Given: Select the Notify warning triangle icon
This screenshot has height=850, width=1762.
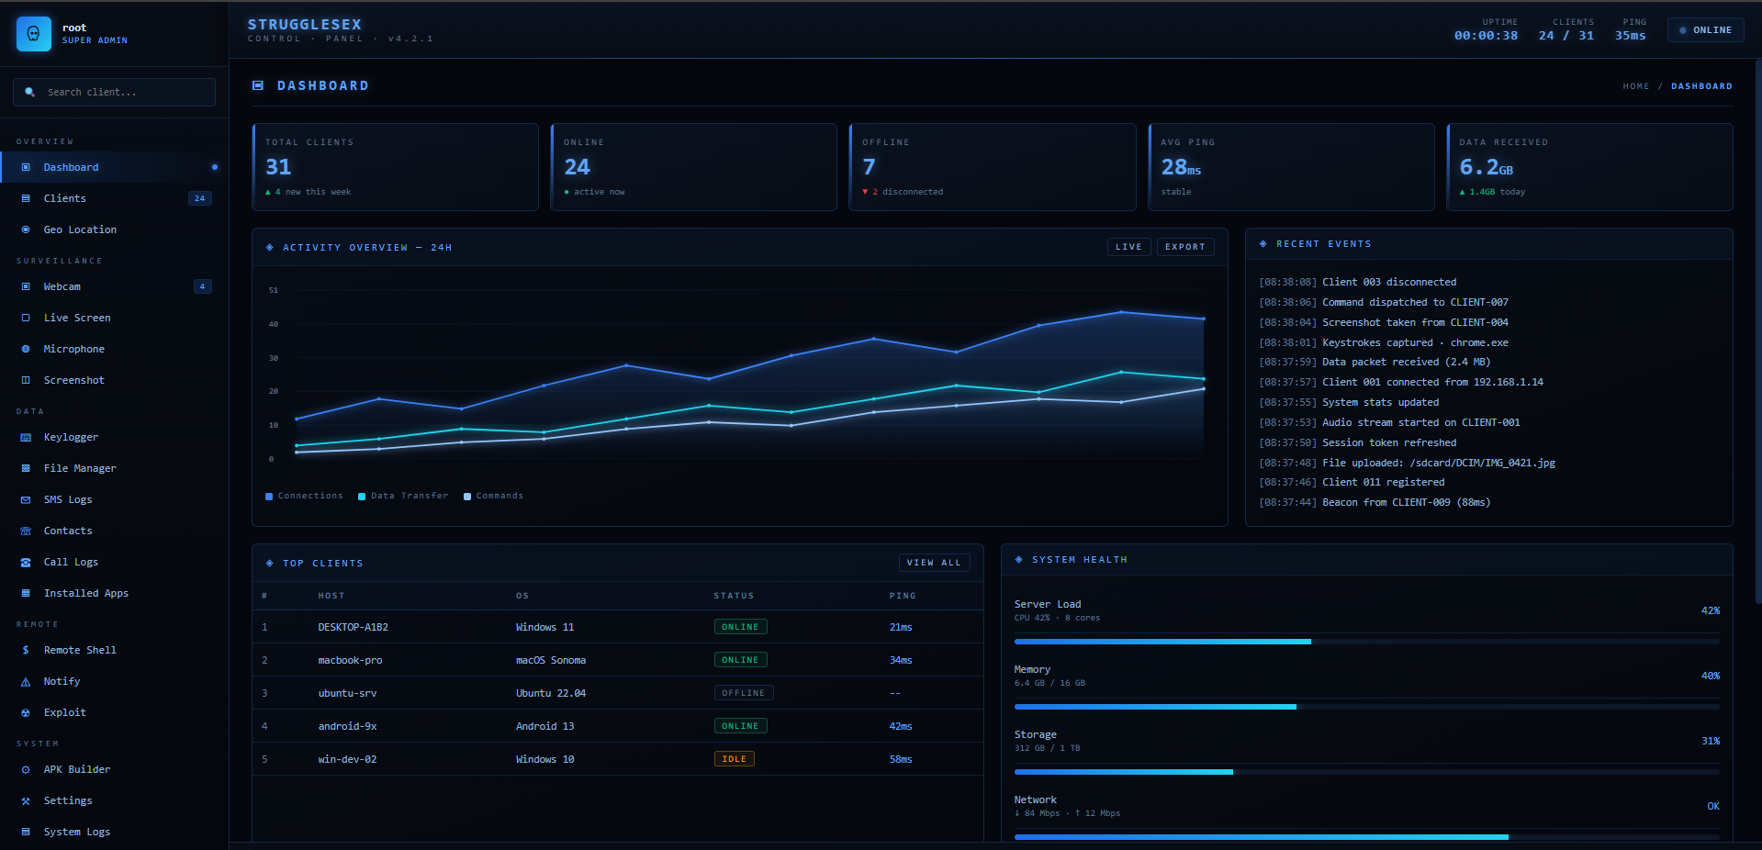Looking at the screenshot, I should coord(26,681).
